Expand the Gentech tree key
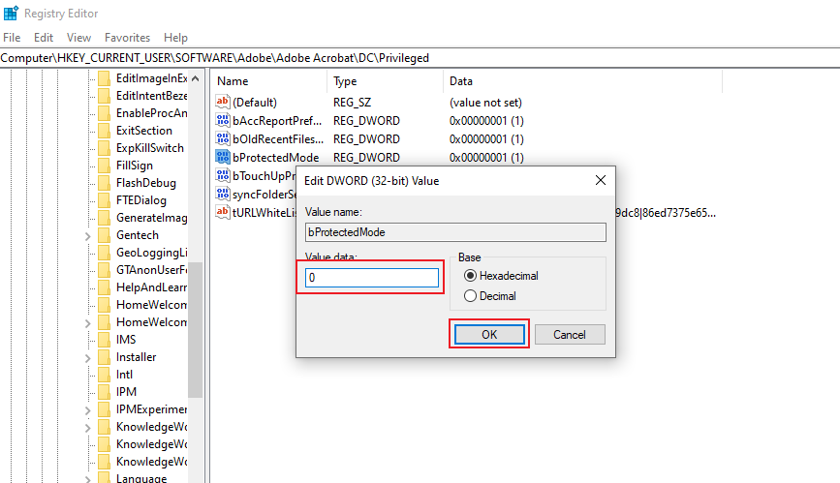The image size is (840, 483). (x=88, y=235)
